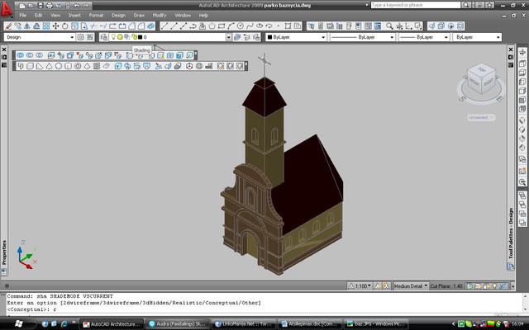Open the Draw menu
529x330 pixels.
point(139,15)
